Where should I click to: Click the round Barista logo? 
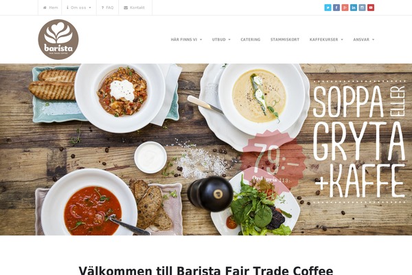click(58, 39)
